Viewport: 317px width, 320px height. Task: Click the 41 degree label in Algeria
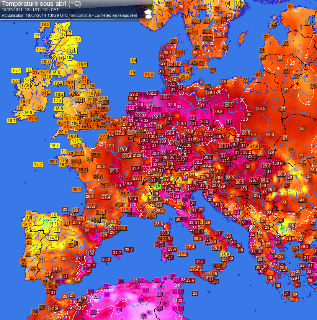[x=96, y=296]
